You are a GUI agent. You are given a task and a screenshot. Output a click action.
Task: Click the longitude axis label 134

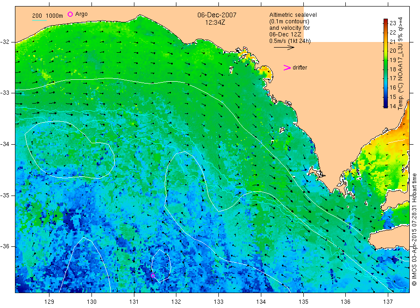[x=261, y=302]
